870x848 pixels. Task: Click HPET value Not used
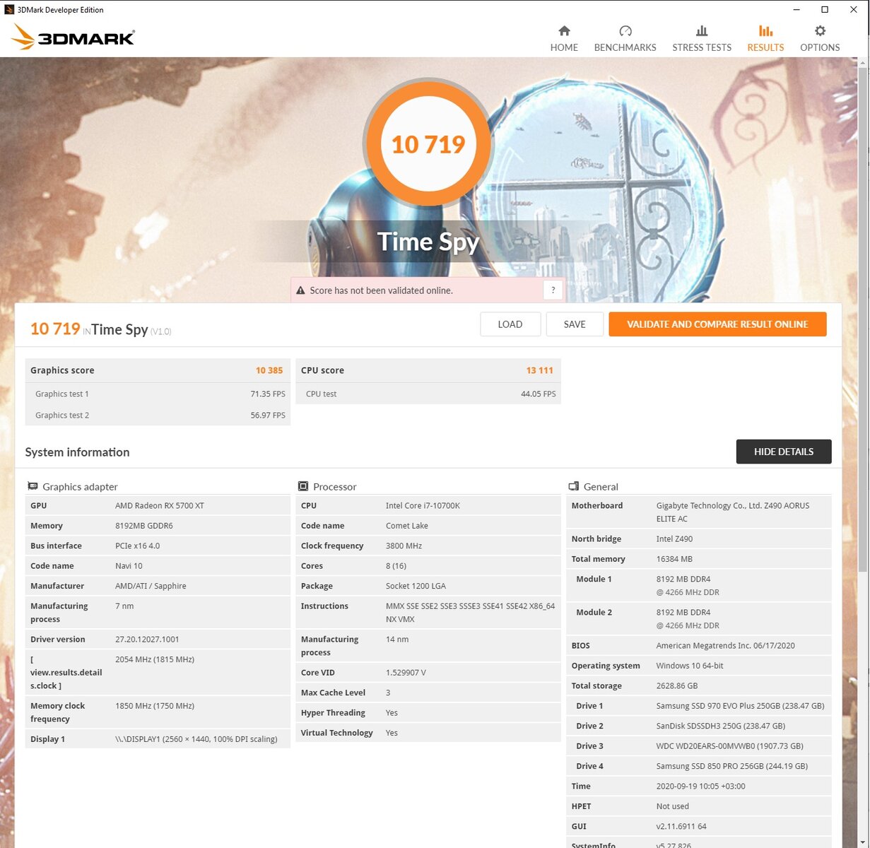point(673,806)
